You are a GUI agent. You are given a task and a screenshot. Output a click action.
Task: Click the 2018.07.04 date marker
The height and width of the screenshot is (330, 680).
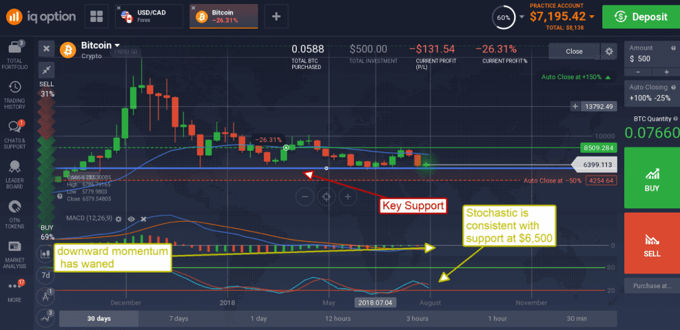[x=376, y=302]
